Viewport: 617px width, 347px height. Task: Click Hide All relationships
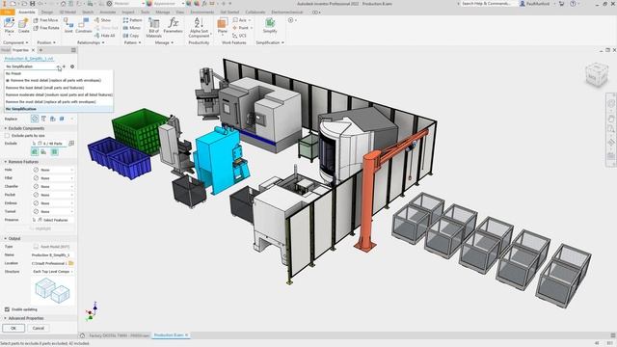click(105, 36)
